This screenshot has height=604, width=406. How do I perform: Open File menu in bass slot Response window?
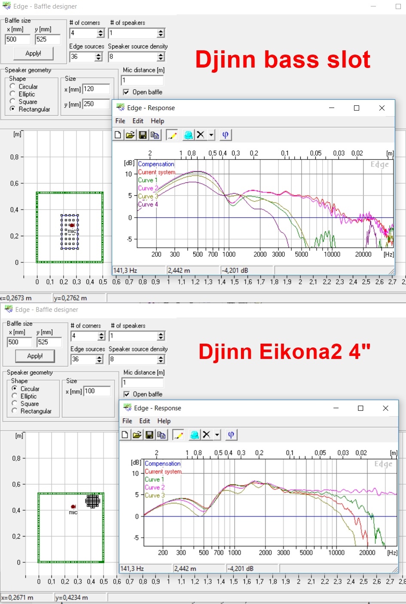point(120,121)
